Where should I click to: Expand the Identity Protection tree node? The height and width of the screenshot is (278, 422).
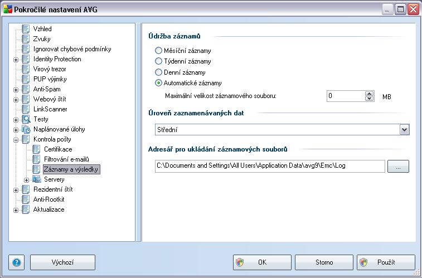(16, 60)
